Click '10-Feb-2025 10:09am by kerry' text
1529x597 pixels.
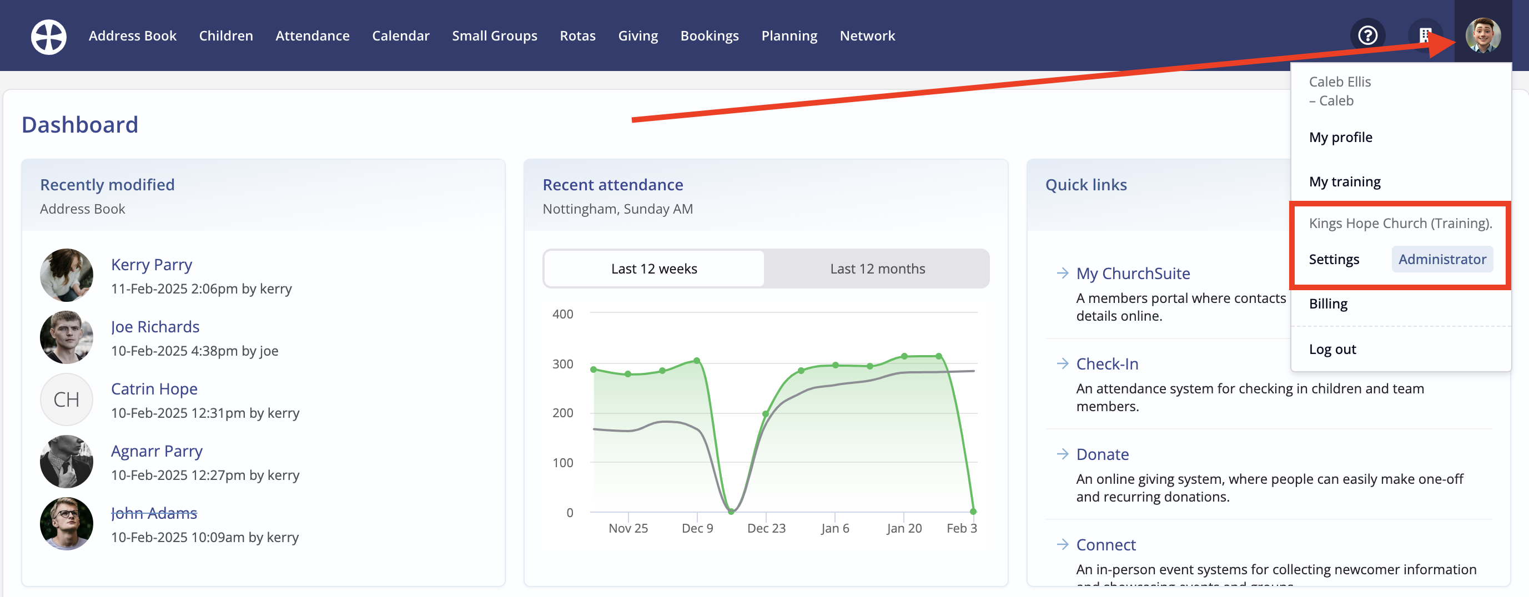point(205,537)
